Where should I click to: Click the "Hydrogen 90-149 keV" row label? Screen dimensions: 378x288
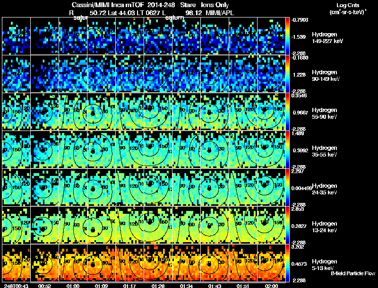pos(326,76)
